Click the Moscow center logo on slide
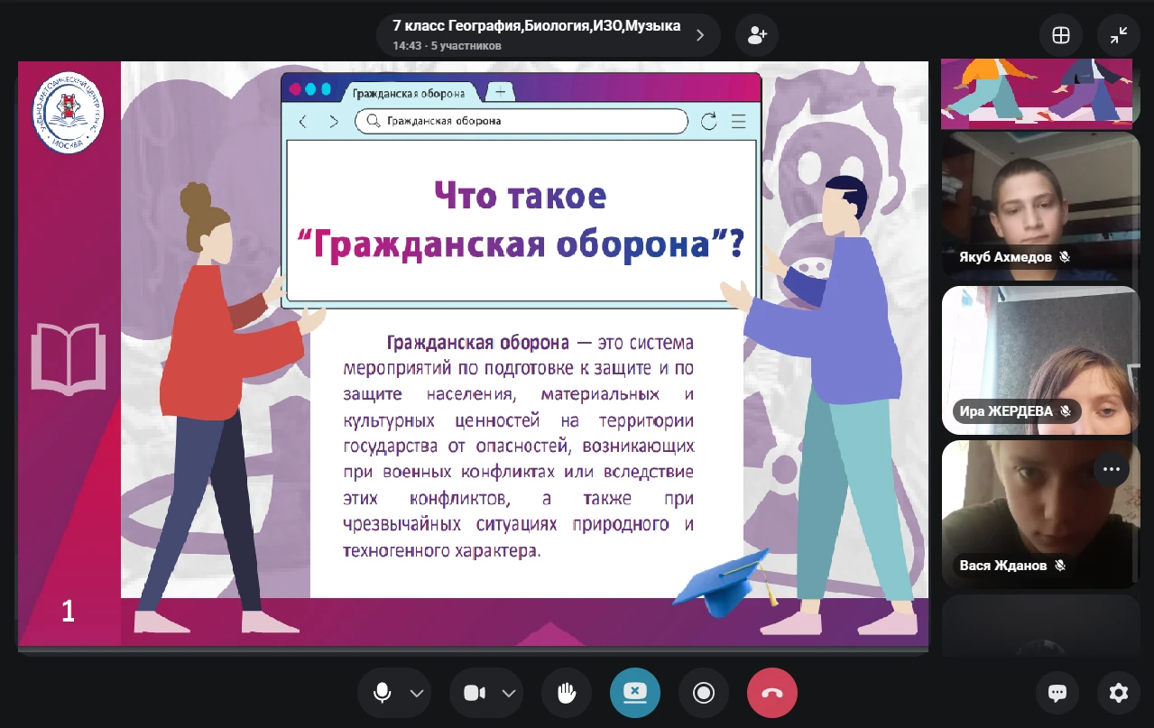The width and height of the screenshot is (1154, 728). click(x=69, y=114)
